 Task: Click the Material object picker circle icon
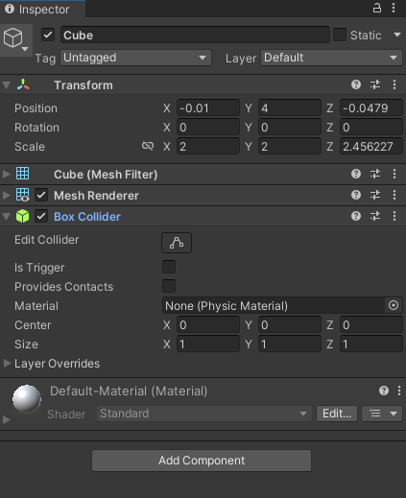[x=394, y=305]
